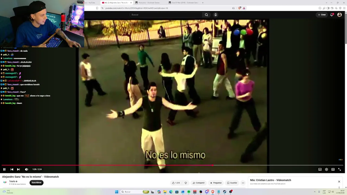Click the 1:29 / 2:24 time display
The width and height of the screenshot is (347, 195).
click(x=37, y=169)
